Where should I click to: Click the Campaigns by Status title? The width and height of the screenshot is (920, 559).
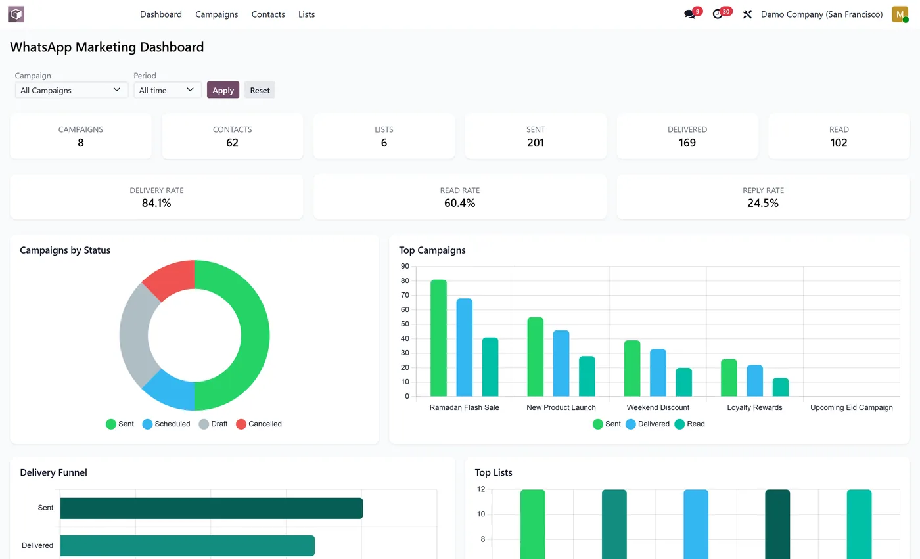65,250
